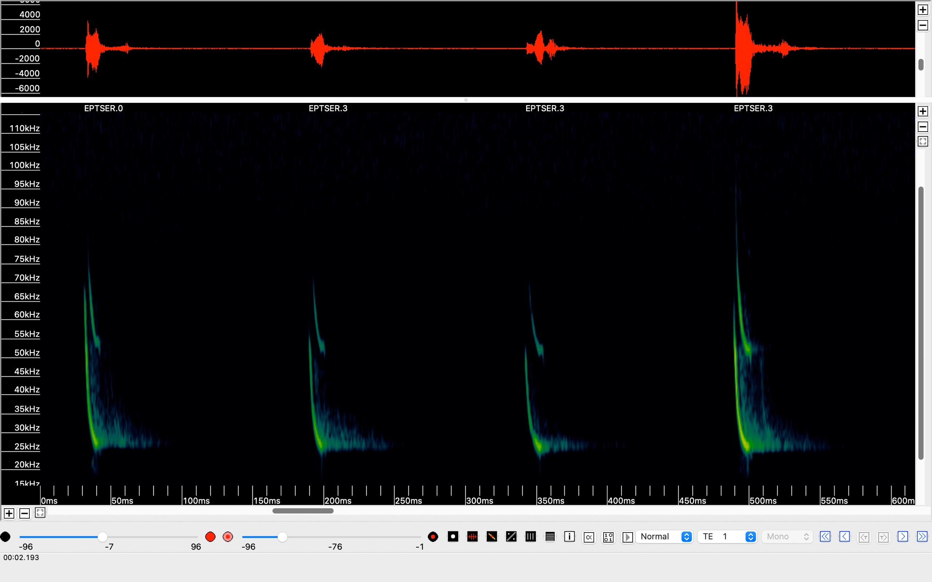This screenshot has height=582, width=932.
Task: Adjust the -76 dB threshold slider
Action: pyautogui.click(x=282, y=537)
